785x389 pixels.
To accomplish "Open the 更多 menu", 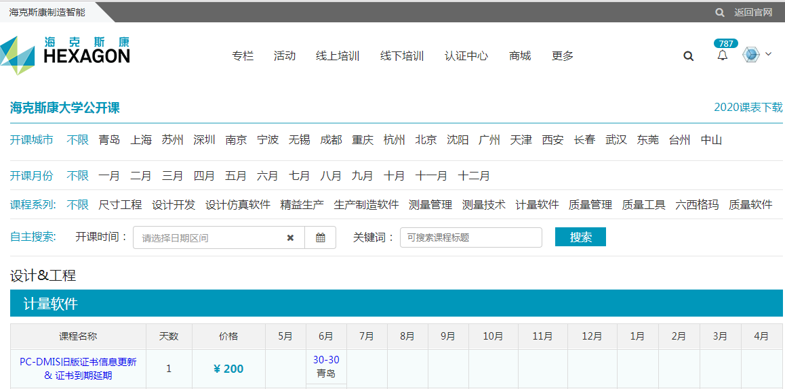I will coord(563,56).
